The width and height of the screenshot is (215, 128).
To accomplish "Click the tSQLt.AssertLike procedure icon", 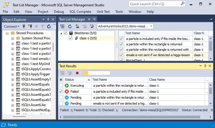I will click(18, 105).
